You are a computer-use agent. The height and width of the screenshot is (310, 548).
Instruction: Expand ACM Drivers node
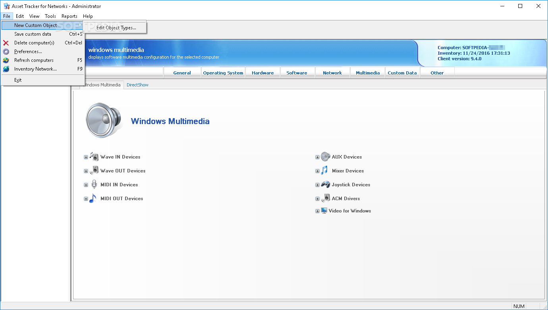[x=317, y=199]
